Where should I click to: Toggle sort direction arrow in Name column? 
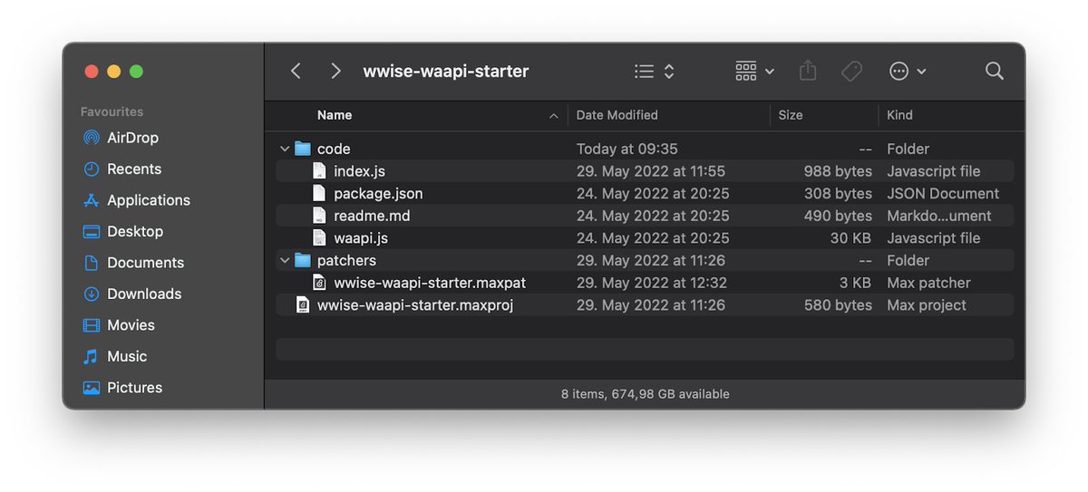point(553,116)
